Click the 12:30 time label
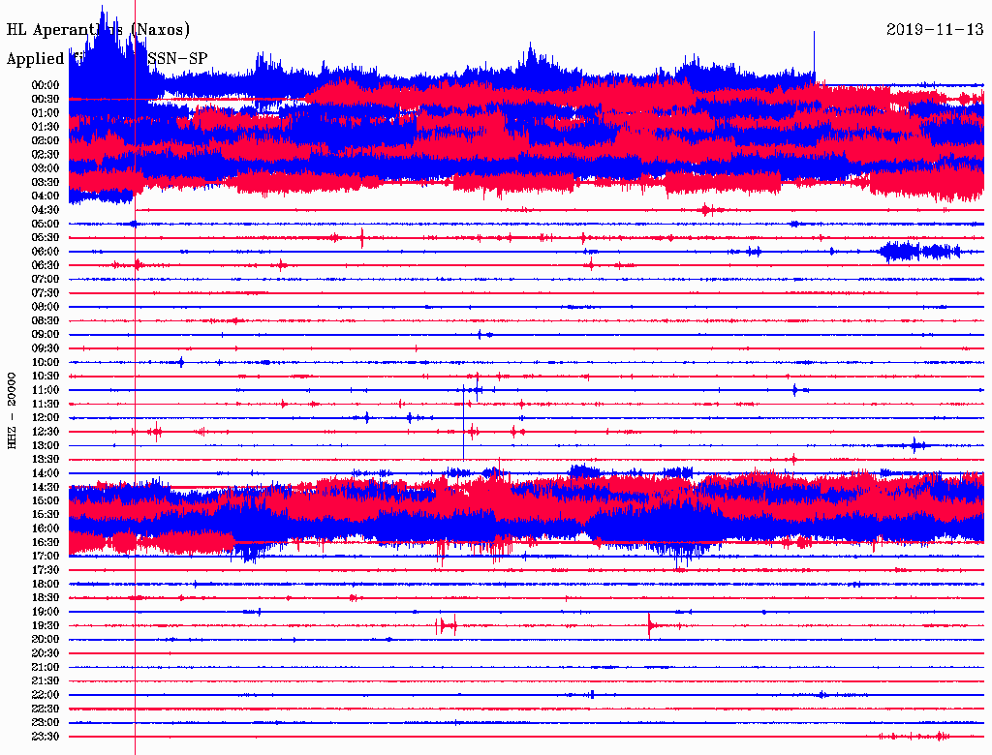 pyautogui.click(x=46, y=432)
